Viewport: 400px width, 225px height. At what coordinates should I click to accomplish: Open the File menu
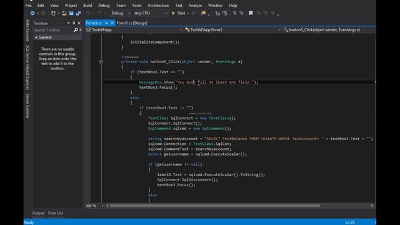tap(28, 6)
